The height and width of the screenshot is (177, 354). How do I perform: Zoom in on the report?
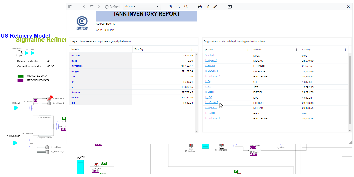click(171, 7)
